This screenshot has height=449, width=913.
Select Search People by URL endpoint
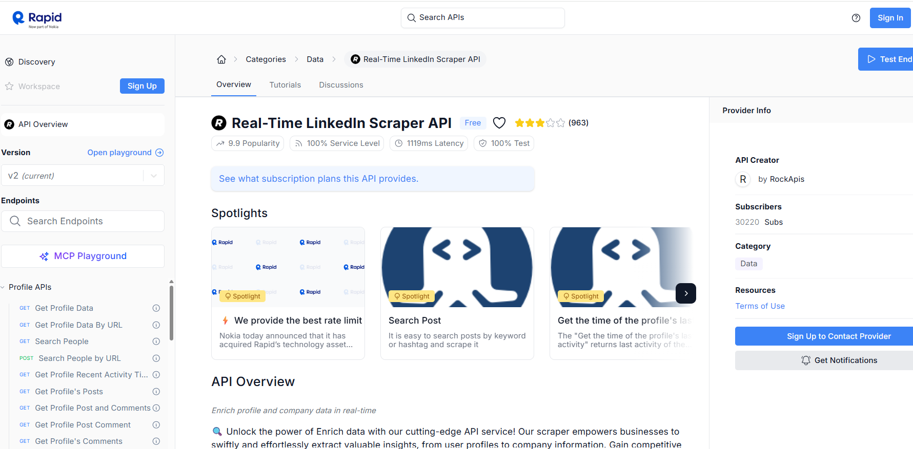point(79,358)
